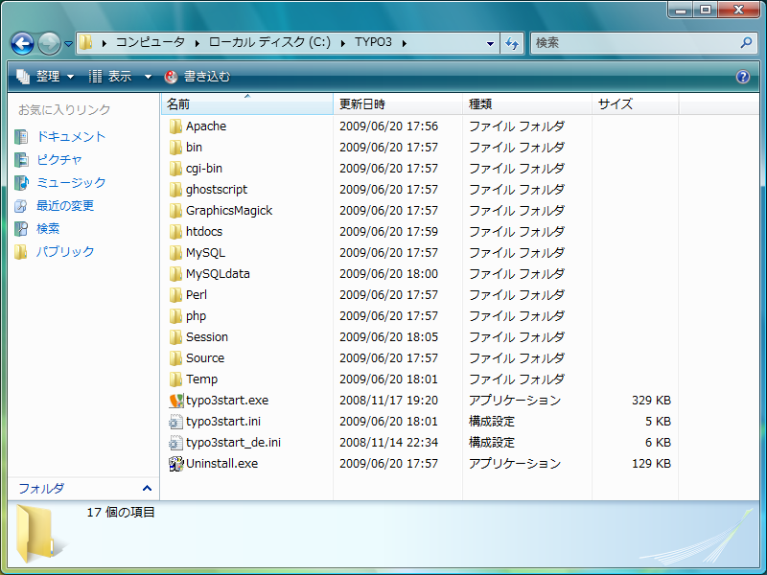Click the date 2008/11/17 19:20
The height and width of the screenshot is (575, 767).
388,401
